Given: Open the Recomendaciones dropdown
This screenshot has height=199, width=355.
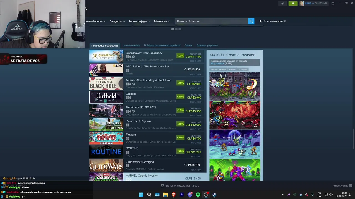Looking at the screenshot, I should pyautogui.click(x=96, y=21).
